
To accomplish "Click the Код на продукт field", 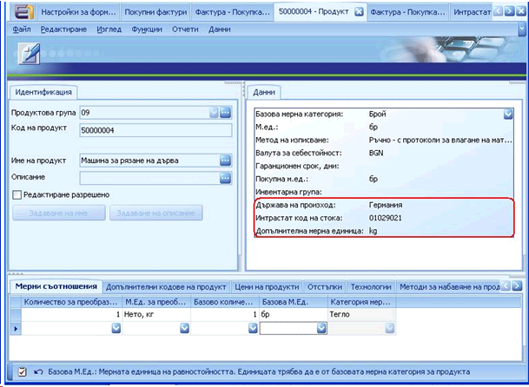I will [x=155, y=130].
